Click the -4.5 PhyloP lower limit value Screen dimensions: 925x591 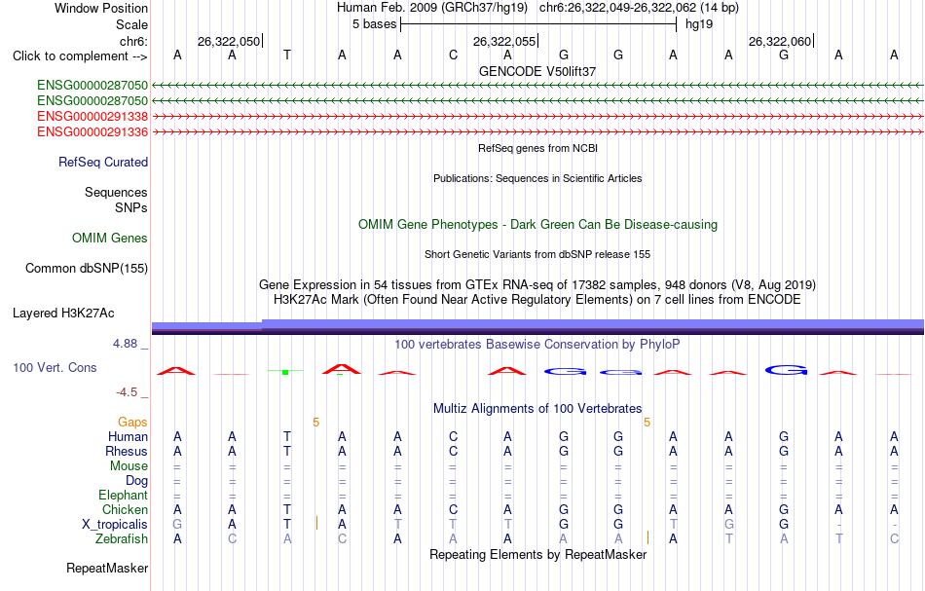pos(127,392)
